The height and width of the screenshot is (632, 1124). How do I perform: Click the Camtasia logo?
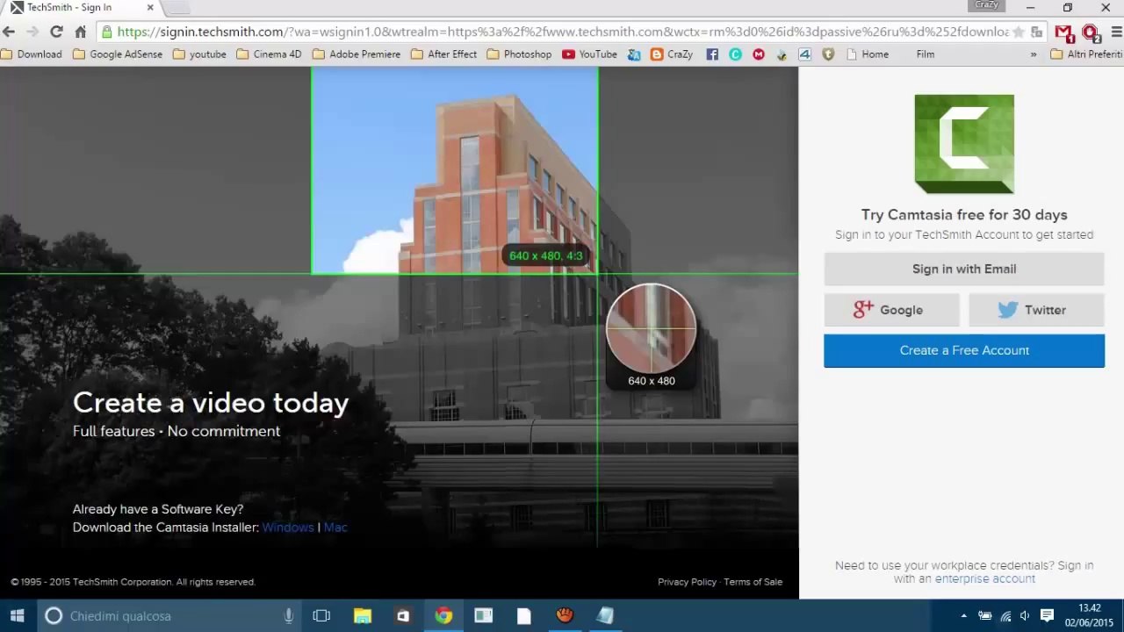point(964,144)
